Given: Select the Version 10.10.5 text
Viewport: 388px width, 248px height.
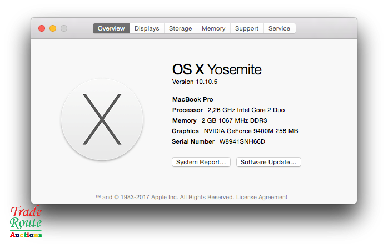Looking at the screenshot, I should click(195, 82).
